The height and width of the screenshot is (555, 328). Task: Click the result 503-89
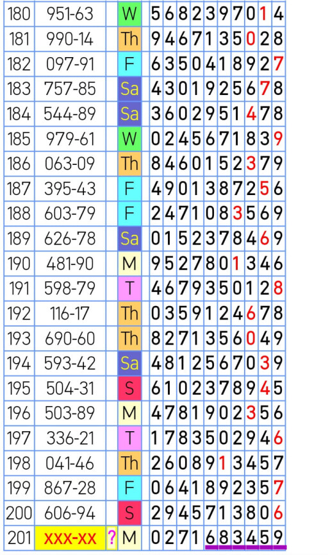pos(70,413)
